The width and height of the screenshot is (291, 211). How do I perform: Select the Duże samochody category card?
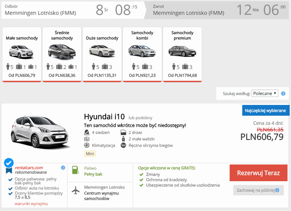click(102, 54)
